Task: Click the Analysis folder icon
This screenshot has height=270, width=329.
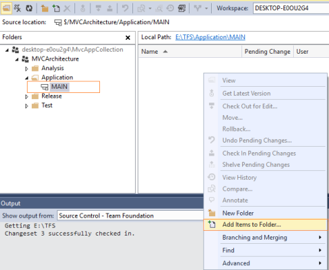Action: pos(35,68)
